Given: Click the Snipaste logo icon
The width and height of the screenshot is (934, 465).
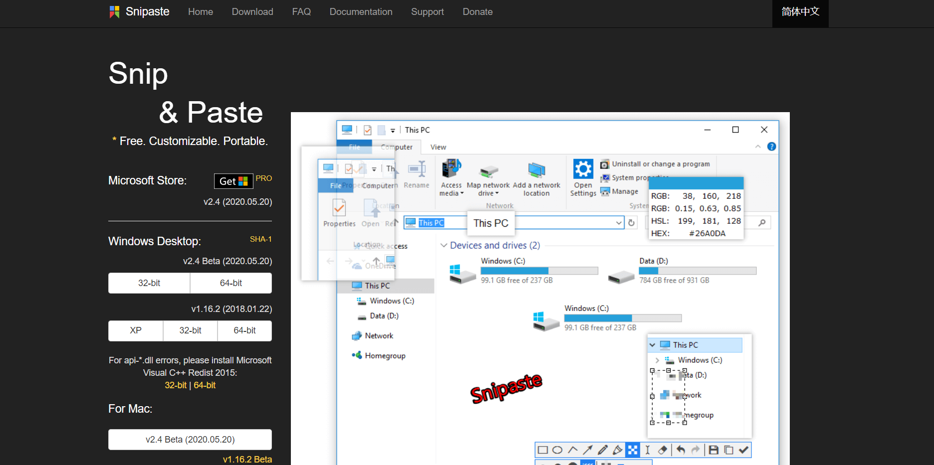Looking at the screenshot, I should pyautogui.click(x=114, y=12).
